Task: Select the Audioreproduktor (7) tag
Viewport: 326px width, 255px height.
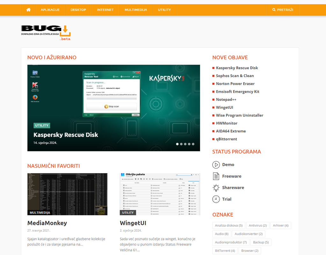Action: (231, 242)
